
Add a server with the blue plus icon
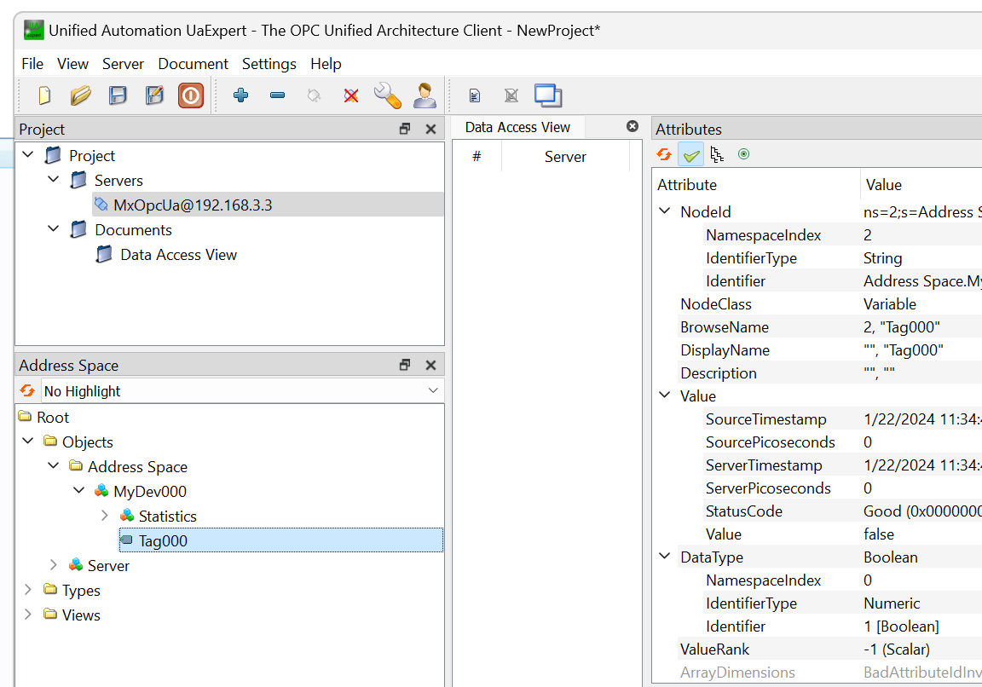pos(240,95)
